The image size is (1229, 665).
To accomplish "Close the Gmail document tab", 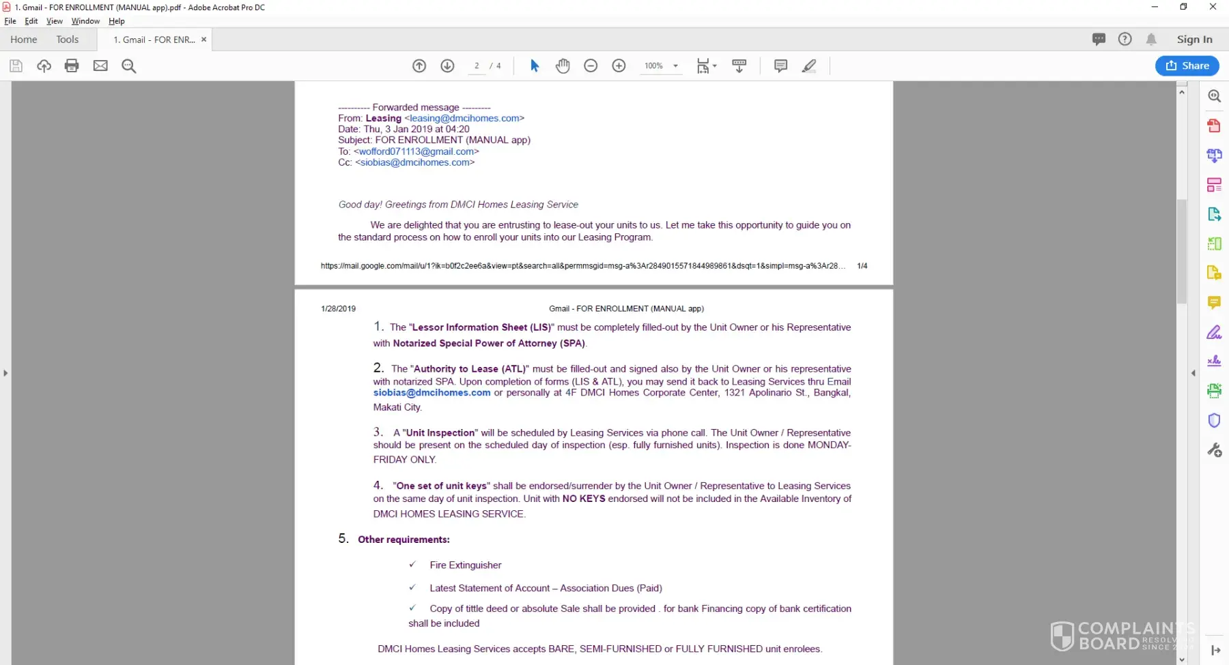I will [x=203, y=40].
